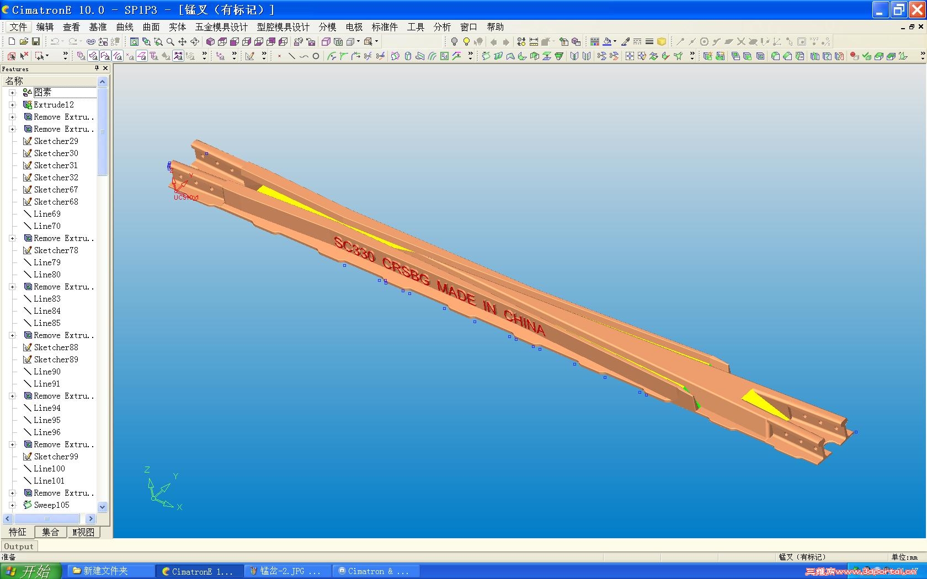Click the 开始 Start button
Screen dimensions: 927x579
30,571
